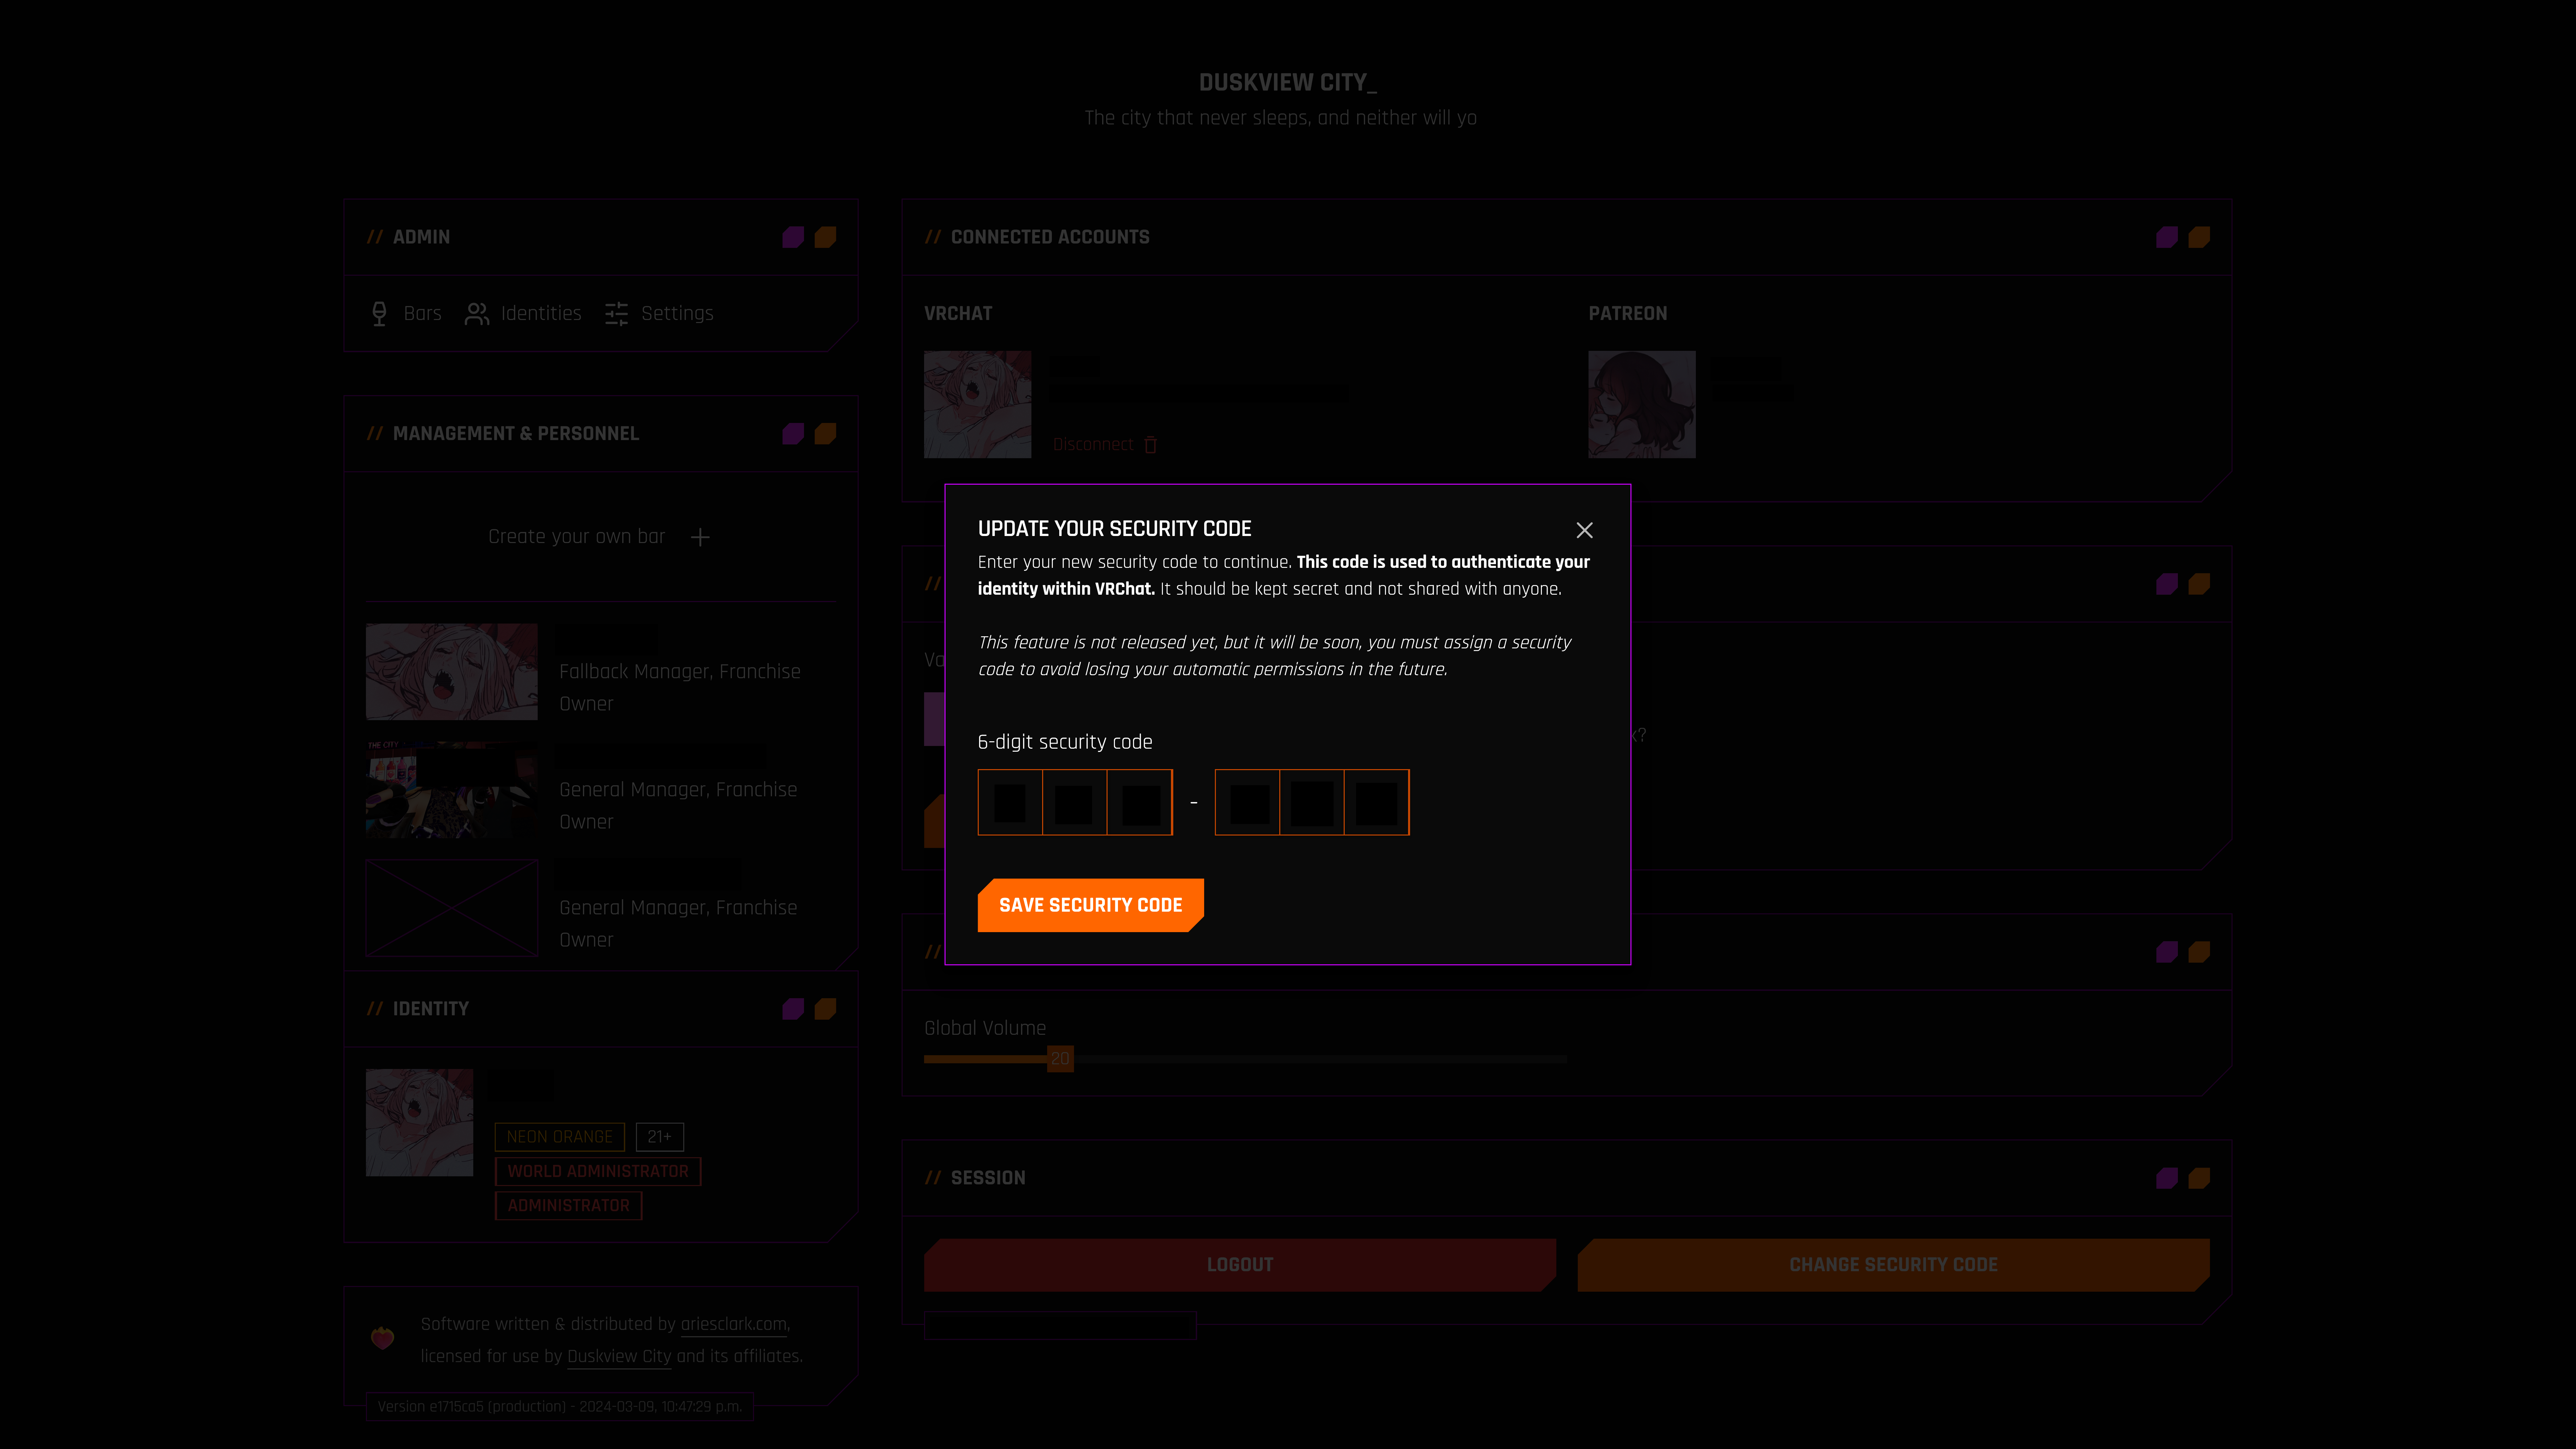
Task: Click plus icon beside Create your own bar
Action: pos(700,537)
